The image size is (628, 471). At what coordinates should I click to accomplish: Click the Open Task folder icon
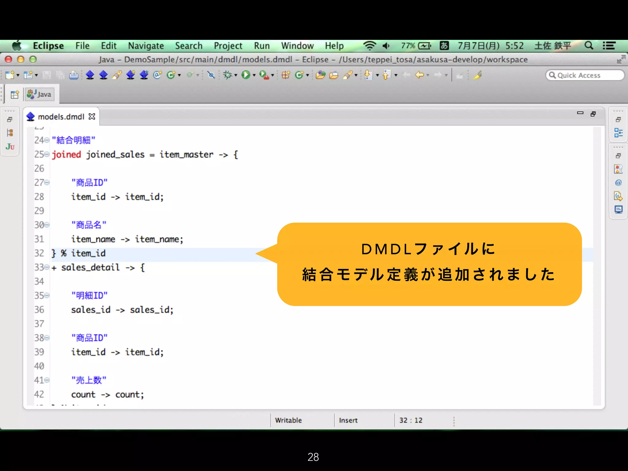[x=334, y=75]
